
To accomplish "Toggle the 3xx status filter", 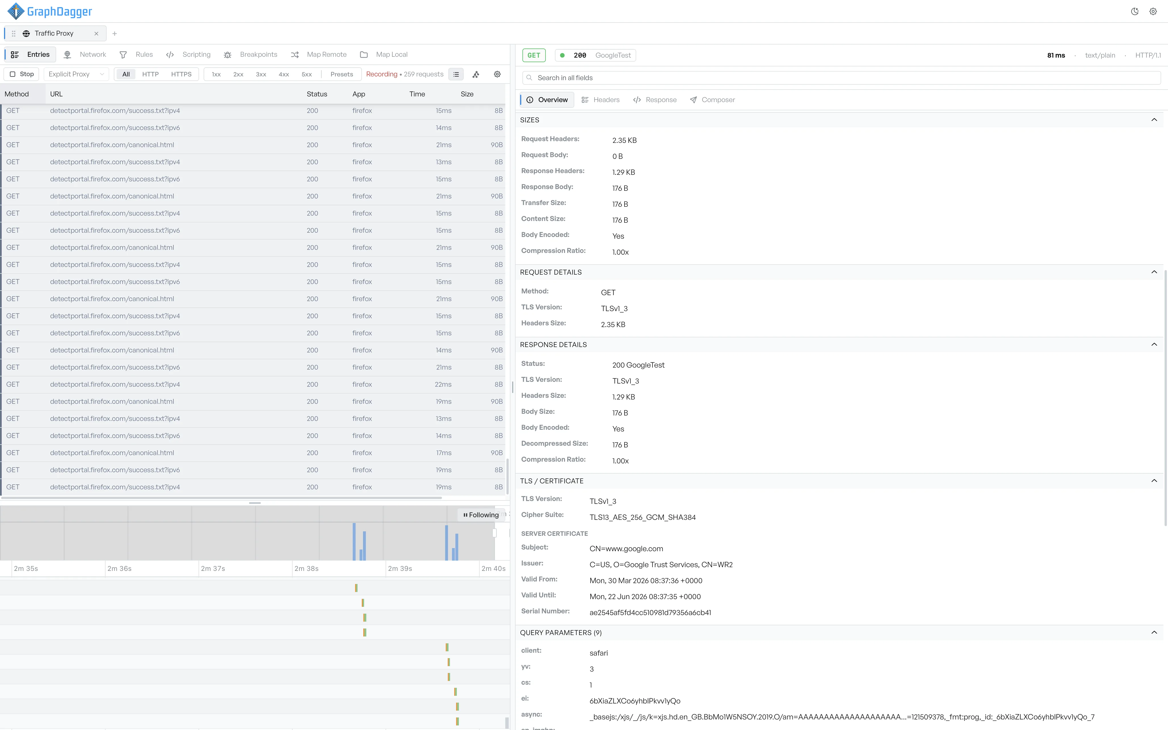I will pyautogui.click(x=261, y=74).
